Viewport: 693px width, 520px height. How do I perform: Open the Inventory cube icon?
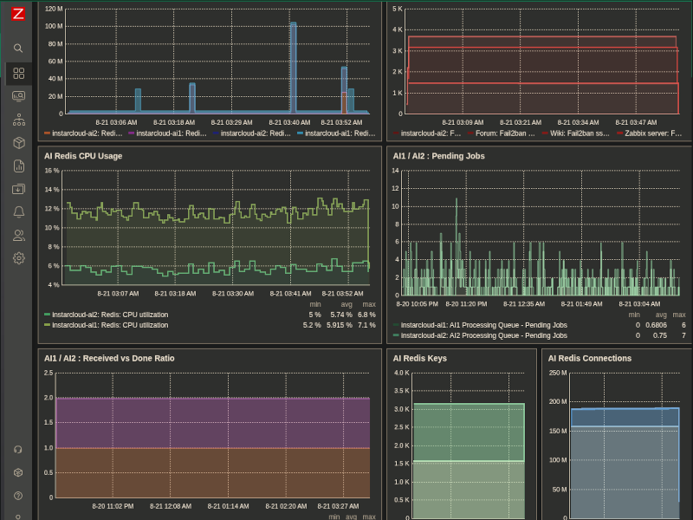(18, 143)
